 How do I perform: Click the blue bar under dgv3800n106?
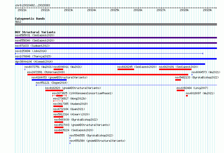pyautogui.click(x=110, y=64)
